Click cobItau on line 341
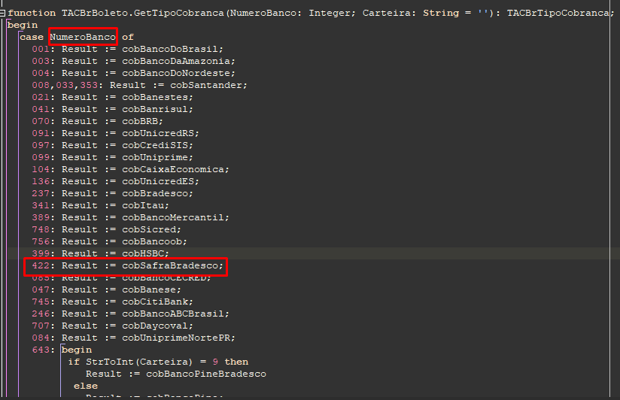This screenshot has width=620, height=400. pos(143,205)
